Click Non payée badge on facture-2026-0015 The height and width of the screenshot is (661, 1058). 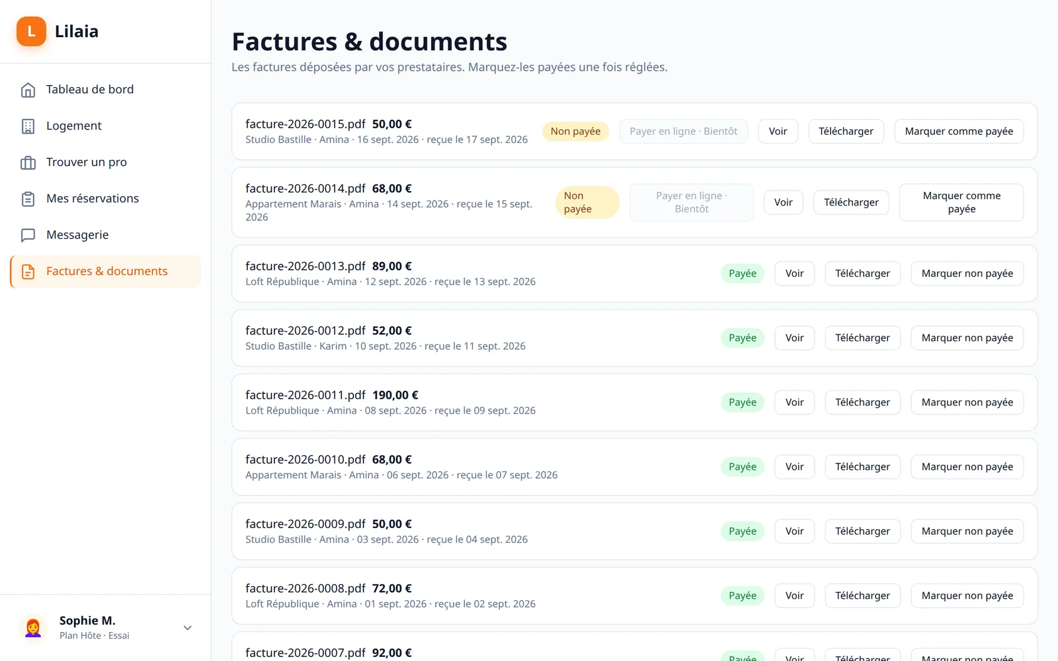pyautogui.click(x=575, y=132)
